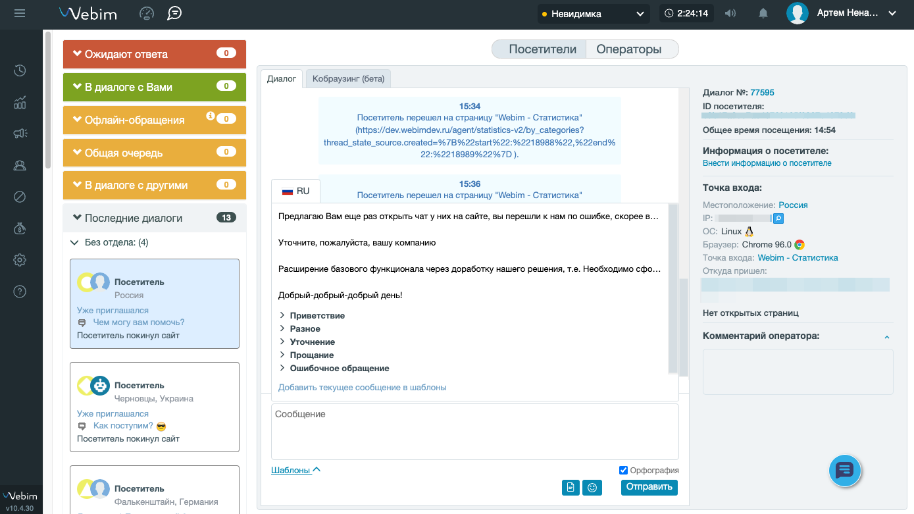Viewport: 914px width, 514px height.
Task: Open history clock icon in sidebar
Action: (20, 71)
